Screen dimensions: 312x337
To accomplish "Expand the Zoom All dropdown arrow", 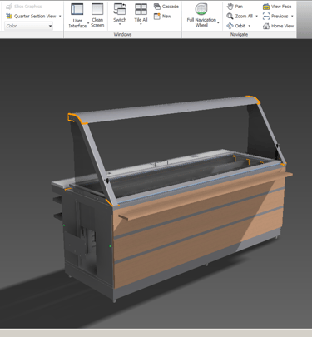I will coord(256,17).
